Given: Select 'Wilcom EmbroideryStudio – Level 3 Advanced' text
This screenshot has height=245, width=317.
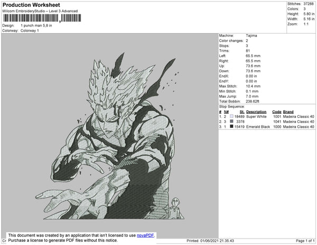Looking at the screenshot, I should click(x=40, y=11).
